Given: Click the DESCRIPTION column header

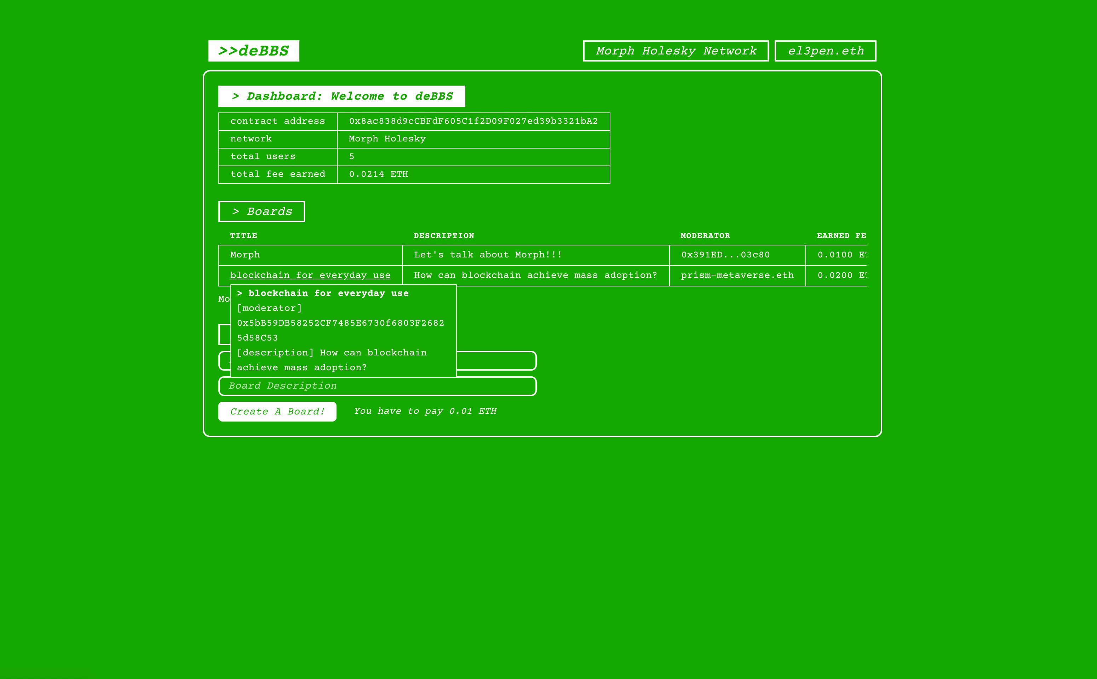Looking at the screenshot, I should click(444, 236).
